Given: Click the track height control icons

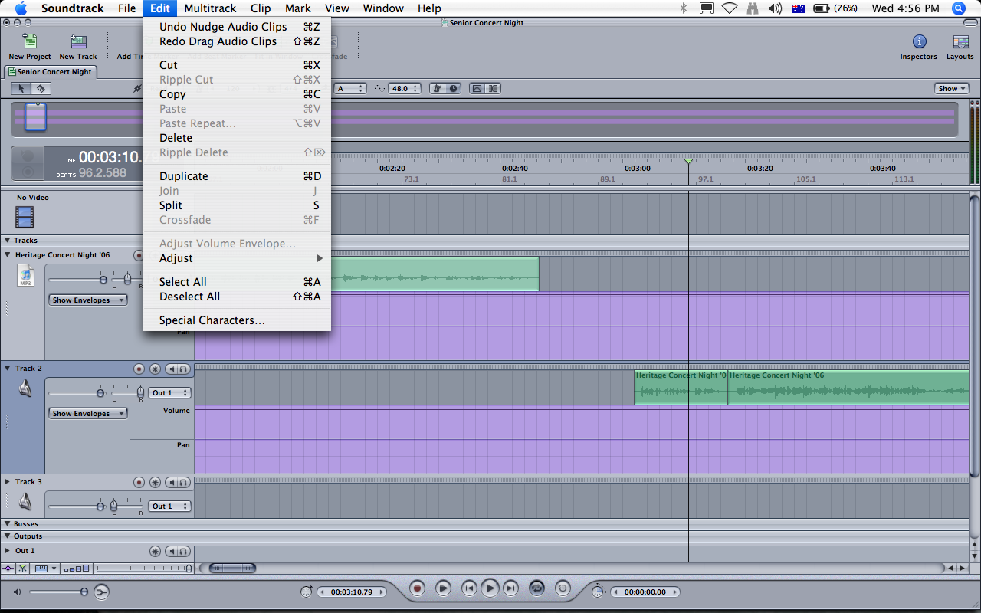Looking at the screenshot, I should [77, 569].
